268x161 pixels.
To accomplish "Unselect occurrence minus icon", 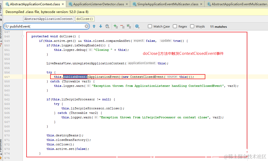I will click(x=122, y=26).
